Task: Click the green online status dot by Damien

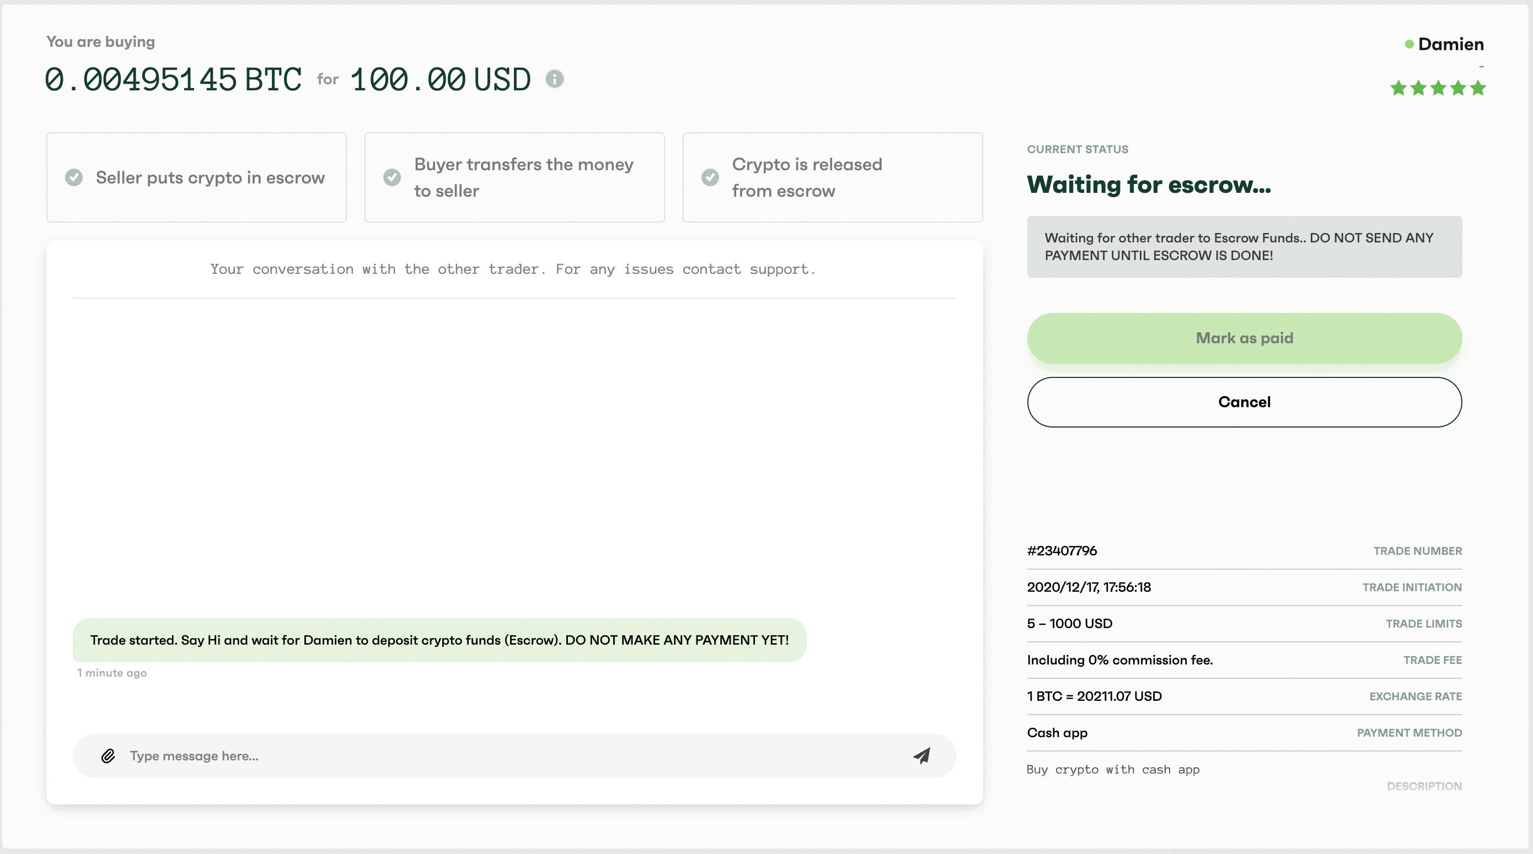Action: (x=1408, y=44)
